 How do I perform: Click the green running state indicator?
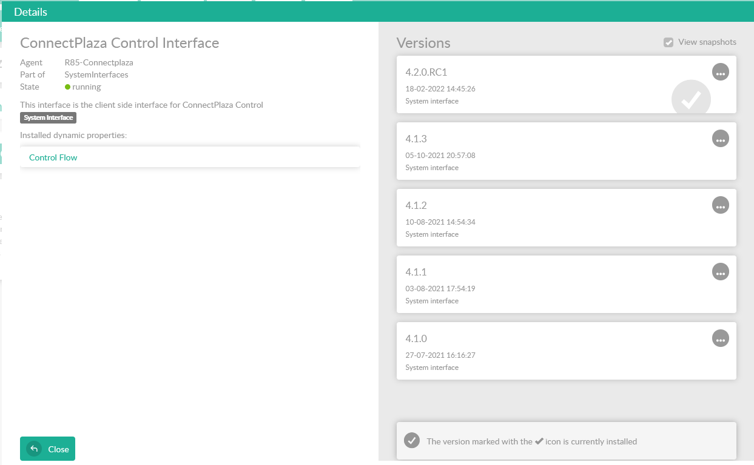68,87
